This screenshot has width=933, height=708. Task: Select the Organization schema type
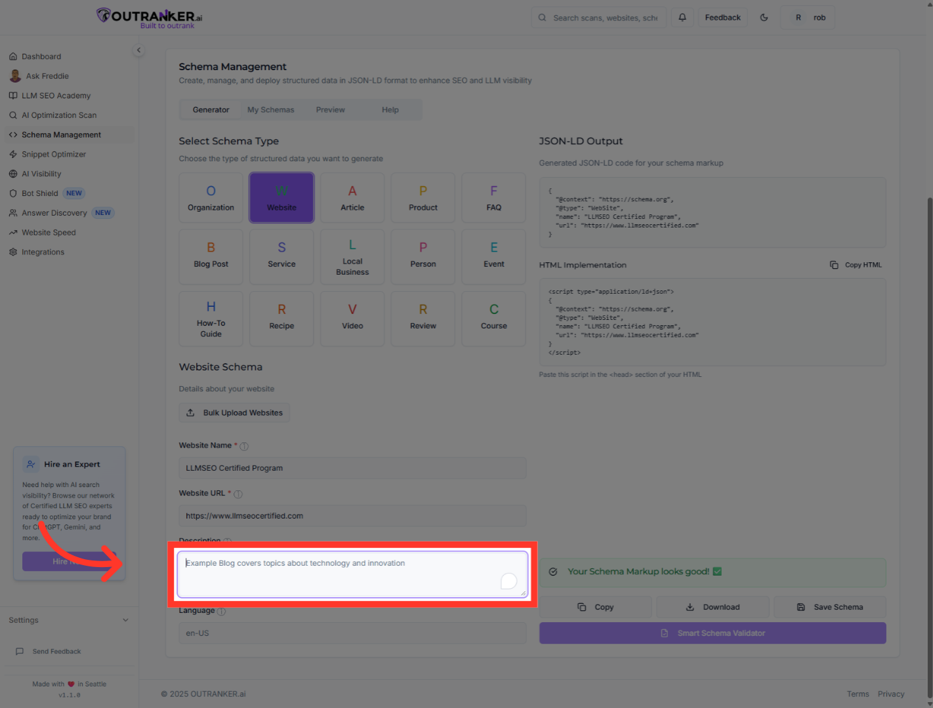(211, 197)
